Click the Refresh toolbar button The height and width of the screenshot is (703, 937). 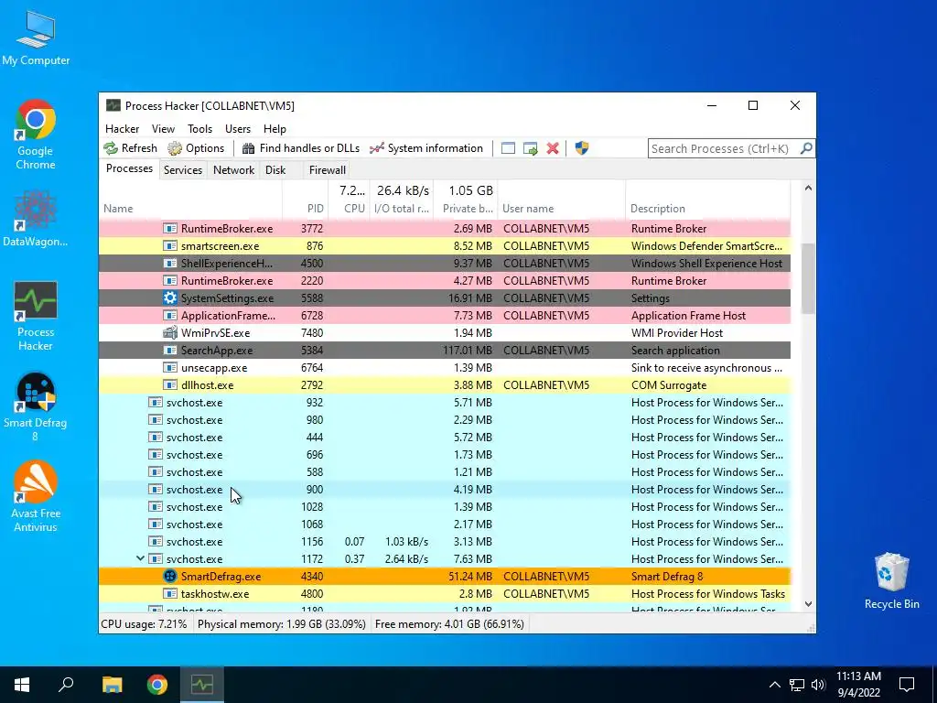coord(130,148)
